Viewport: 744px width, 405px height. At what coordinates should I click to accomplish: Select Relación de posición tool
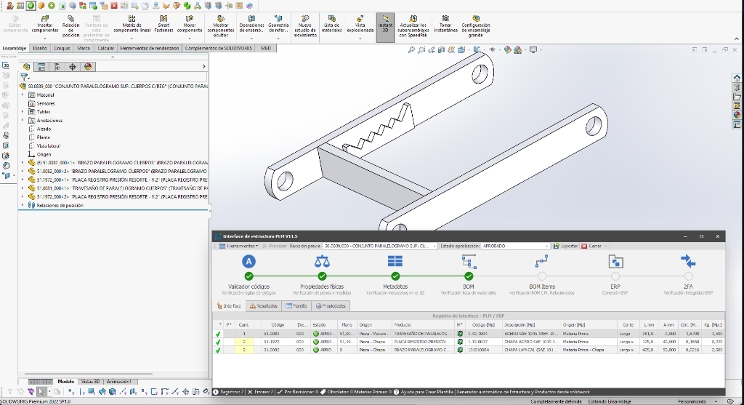click(x=70, y=27)
